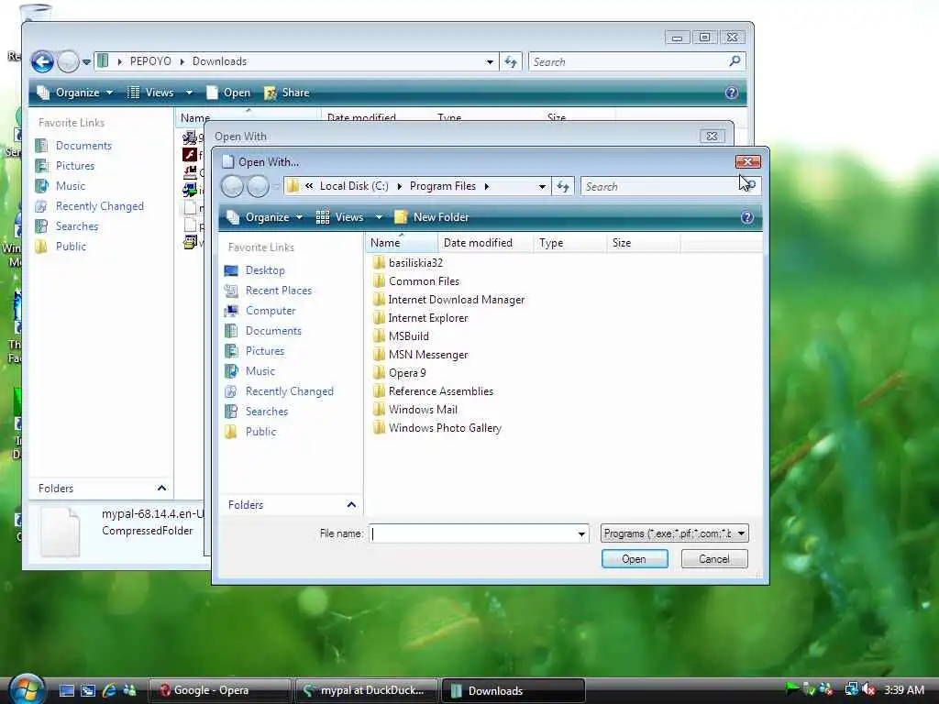
Task: Switch to mypal at DuckDuck taskbar button
Action: (367, 691)
